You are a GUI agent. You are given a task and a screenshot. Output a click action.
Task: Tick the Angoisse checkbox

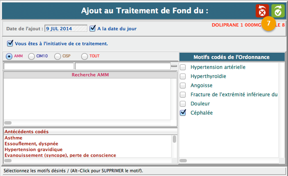tap(183, 85)
